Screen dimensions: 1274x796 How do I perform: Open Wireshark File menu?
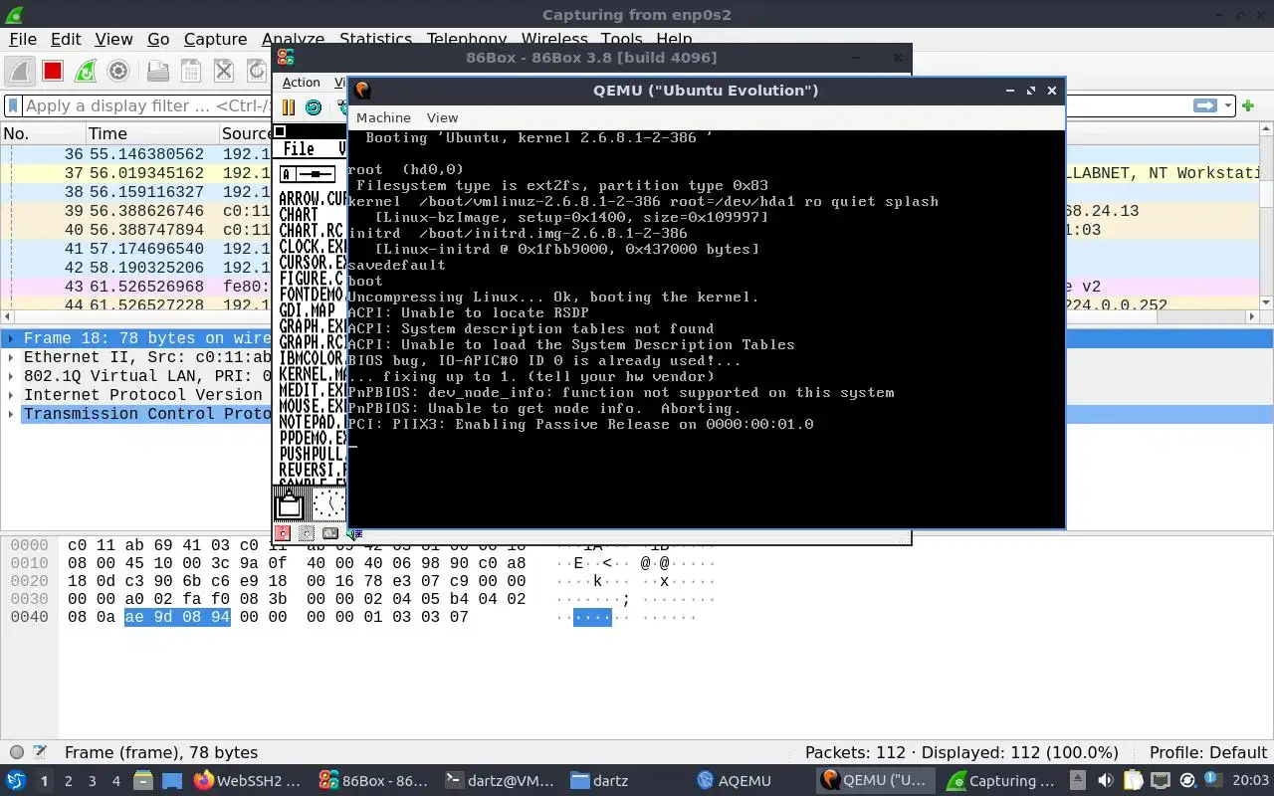coord(23,39)
